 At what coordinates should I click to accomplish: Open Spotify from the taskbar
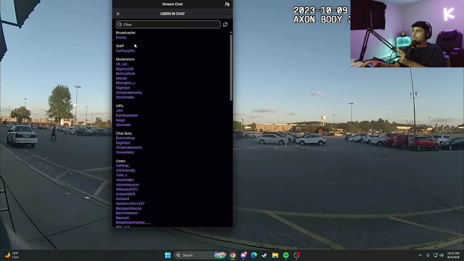[286, 255]
